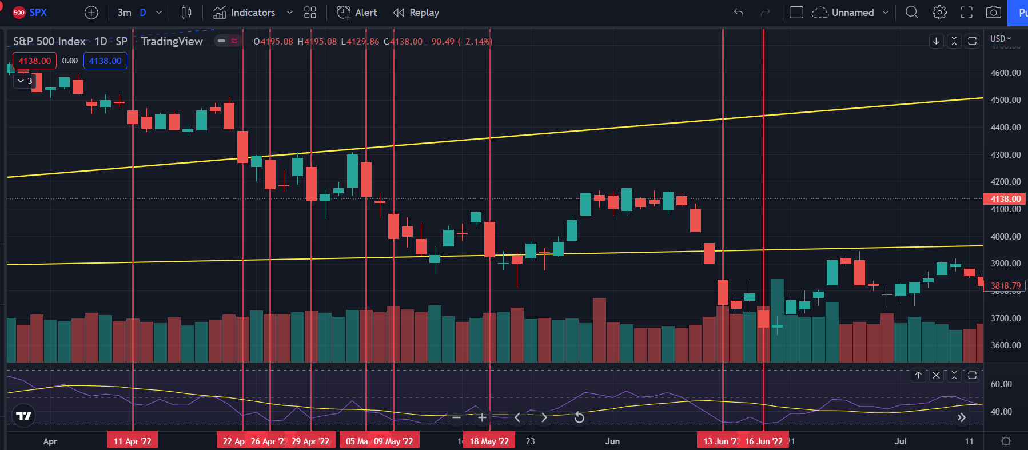Collapse the main chart pane
1028x450 pixels.
pyautogui.click(x=954, y=41)
